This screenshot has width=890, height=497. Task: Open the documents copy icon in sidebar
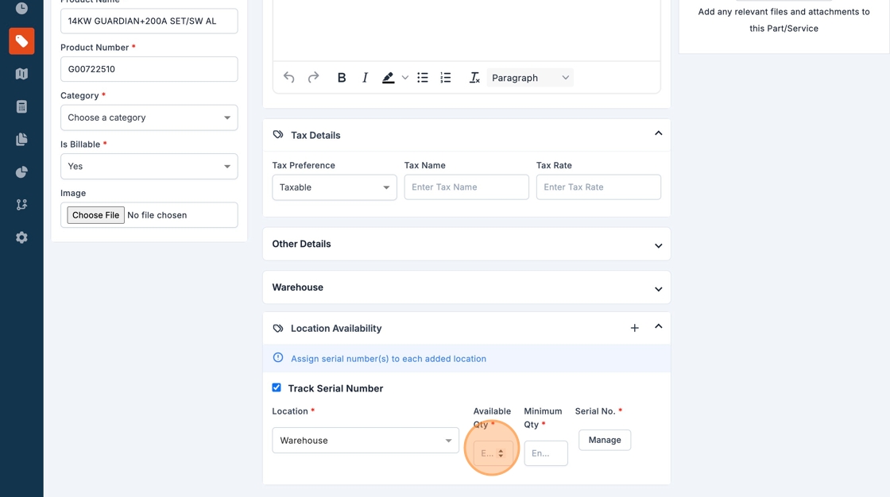tap(21, 139)
